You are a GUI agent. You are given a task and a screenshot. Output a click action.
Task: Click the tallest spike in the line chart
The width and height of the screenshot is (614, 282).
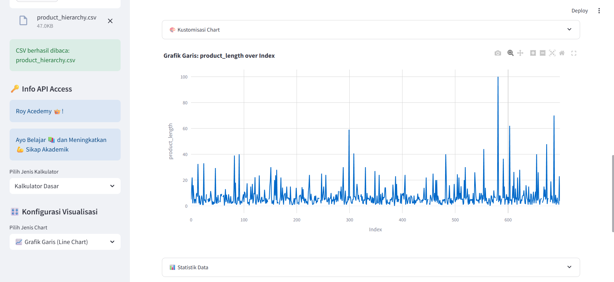pos(498,78)
